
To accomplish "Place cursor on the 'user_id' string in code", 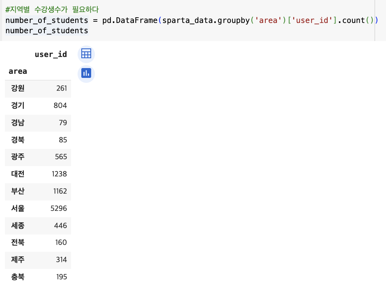I will pyautogui.click(x=312, y=20).
